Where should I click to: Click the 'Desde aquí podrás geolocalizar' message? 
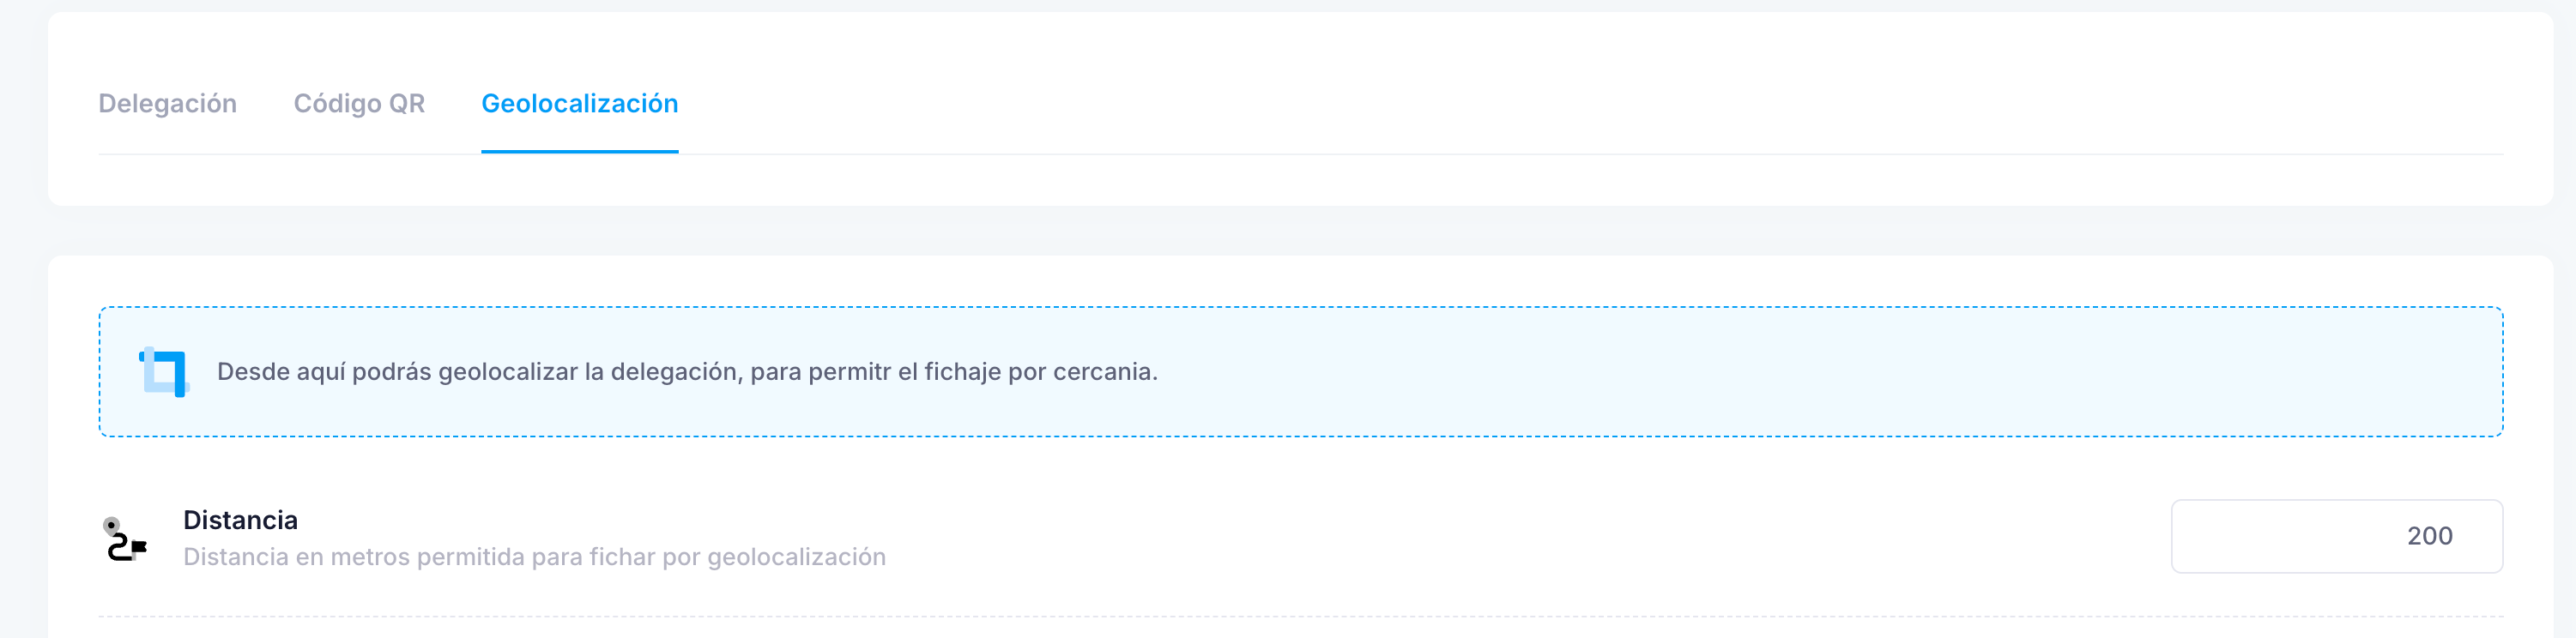[x=687, y=372]
